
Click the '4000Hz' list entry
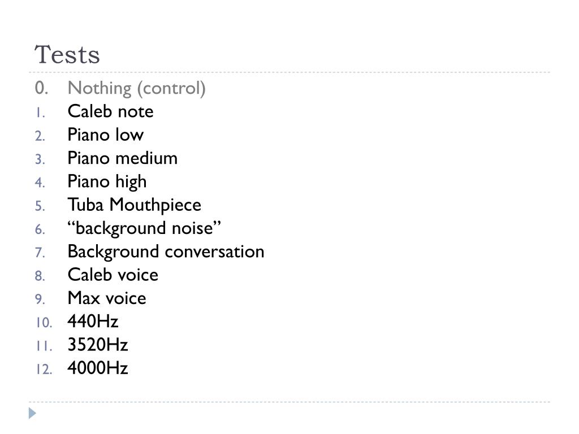point(98,368)
